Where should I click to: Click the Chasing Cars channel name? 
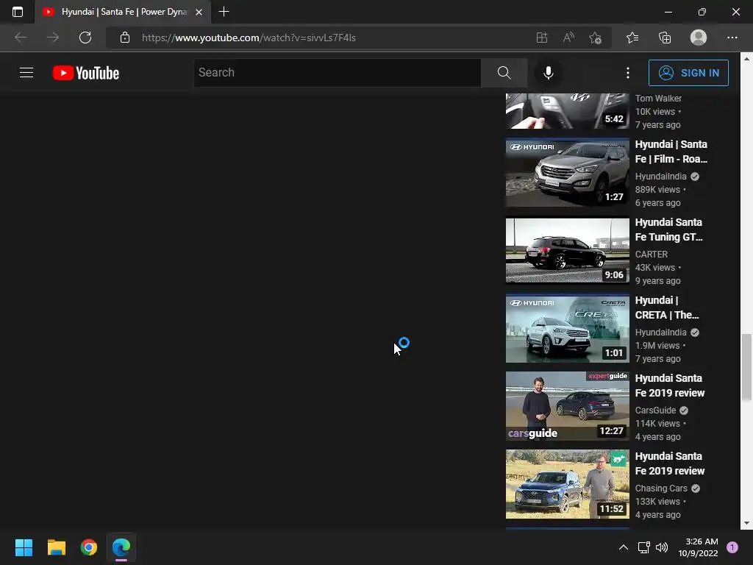point(661,488)
